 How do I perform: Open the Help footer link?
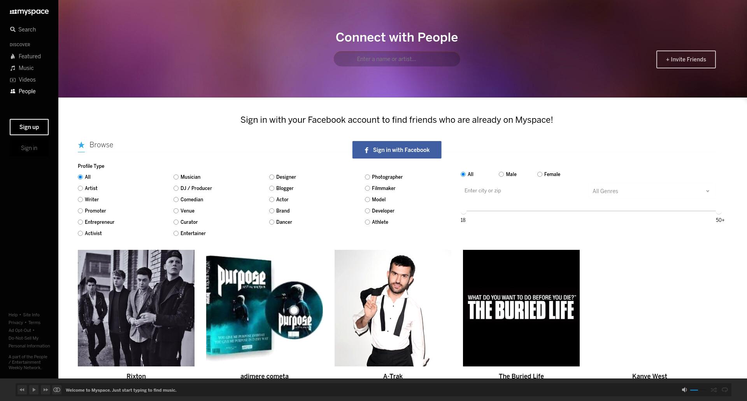13,315
